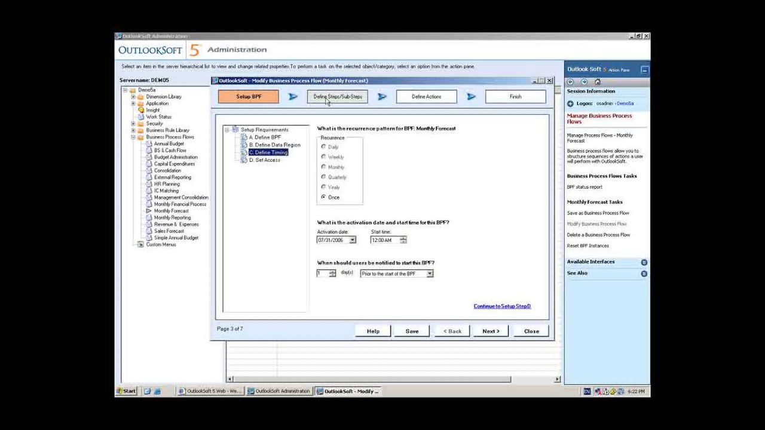Click the Dimension Library folder icon
The width and height of the screenshot is (765, 430).
click(x=141, y=97)
